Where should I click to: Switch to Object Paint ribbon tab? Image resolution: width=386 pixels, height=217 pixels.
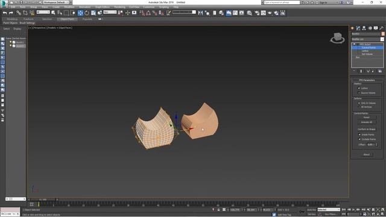coord(67,19)
